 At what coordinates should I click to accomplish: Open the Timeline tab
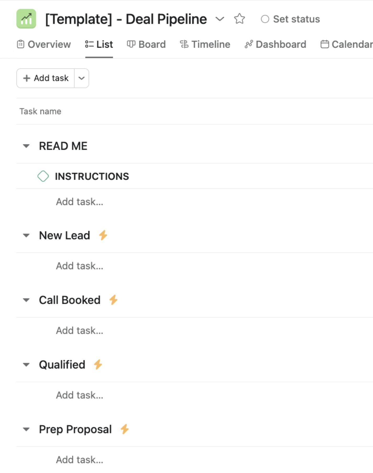point(205,44)
